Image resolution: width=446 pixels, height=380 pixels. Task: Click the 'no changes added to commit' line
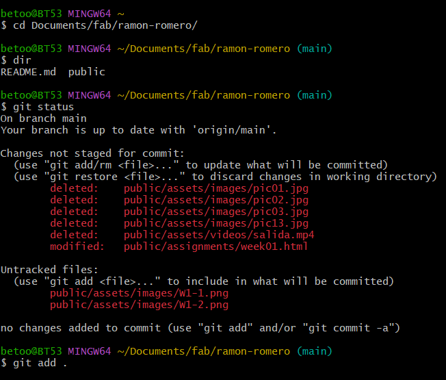click(x=200, y=328)
